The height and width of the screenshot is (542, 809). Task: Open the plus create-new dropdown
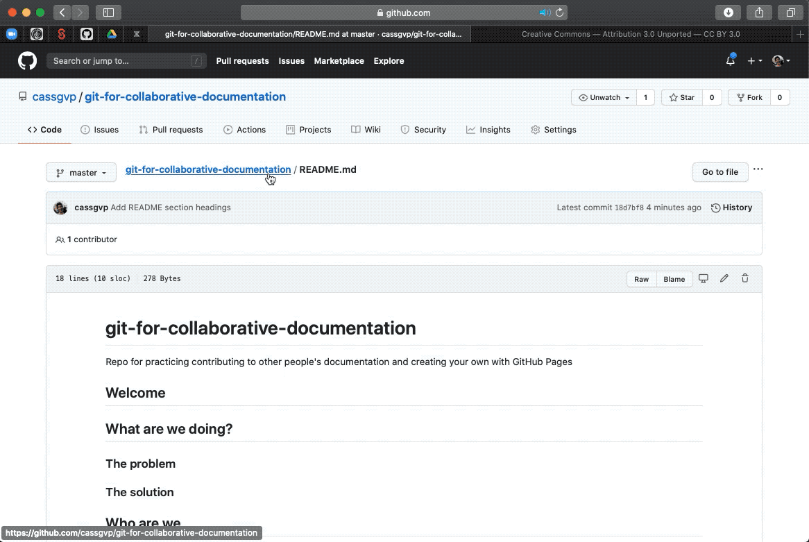pyautogui.click(x=754, y=60)
